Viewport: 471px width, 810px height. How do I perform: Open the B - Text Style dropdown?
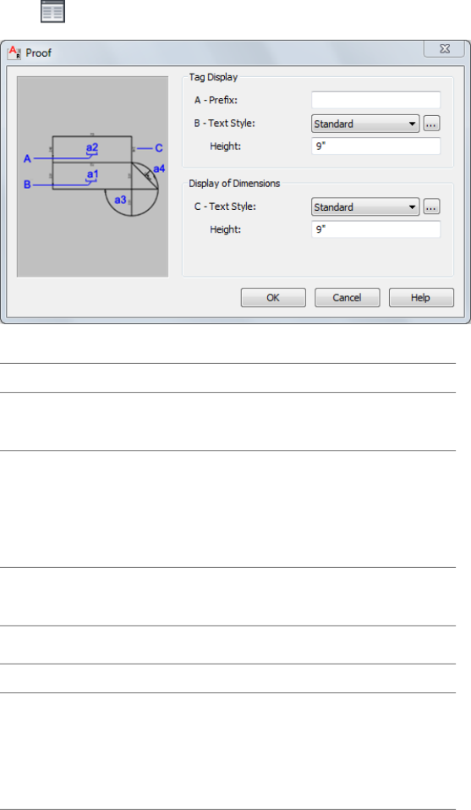(365, 124)
